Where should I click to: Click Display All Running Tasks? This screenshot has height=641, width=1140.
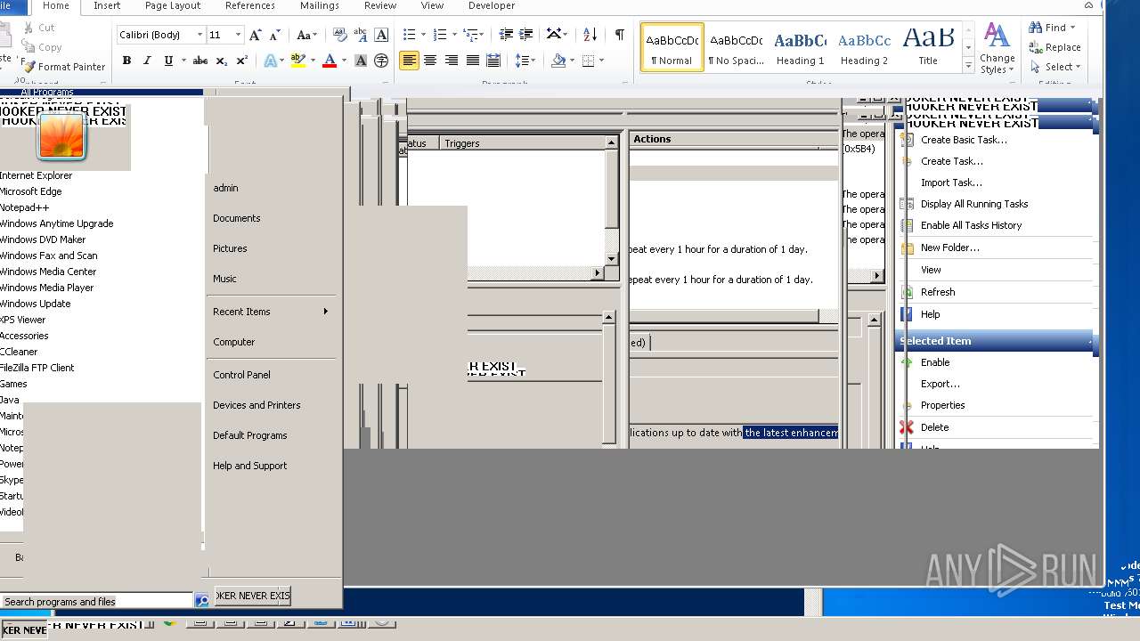pos(974,204)
